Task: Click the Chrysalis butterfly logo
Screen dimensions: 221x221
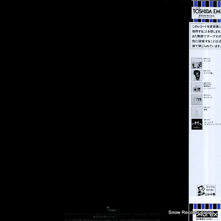Action: (x=111, y=209)
